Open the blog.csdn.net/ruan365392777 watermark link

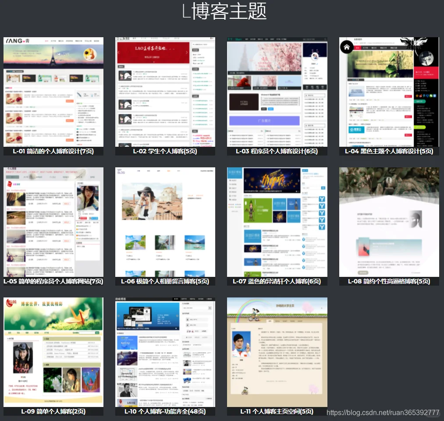click(384, 412)
